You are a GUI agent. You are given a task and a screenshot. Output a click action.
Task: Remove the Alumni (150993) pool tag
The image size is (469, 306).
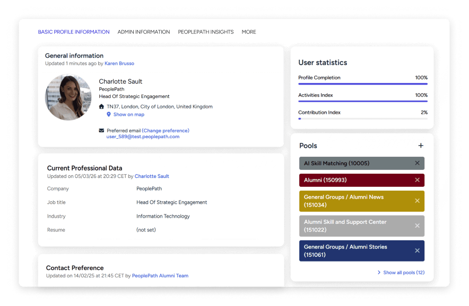[416, 180]
